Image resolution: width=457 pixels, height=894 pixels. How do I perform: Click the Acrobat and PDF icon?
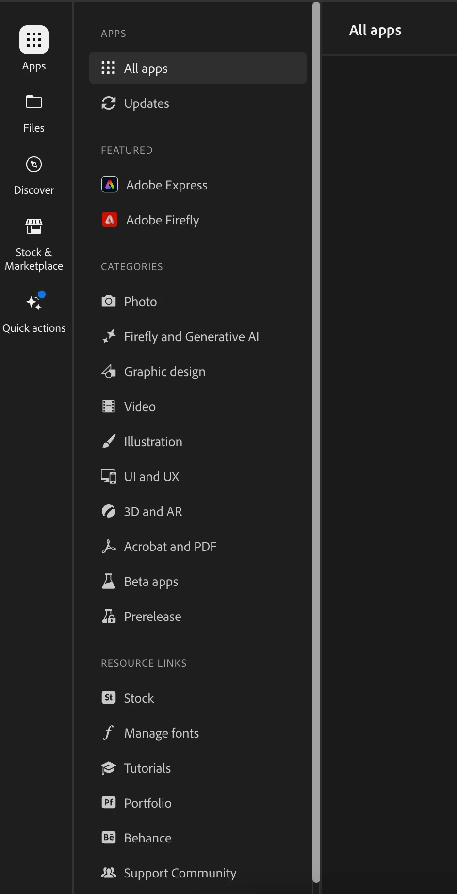(109, 546)
